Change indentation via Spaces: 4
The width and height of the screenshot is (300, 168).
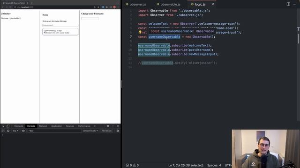[214, 165]
